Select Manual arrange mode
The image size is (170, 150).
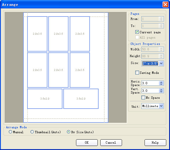tap(10, 132)
